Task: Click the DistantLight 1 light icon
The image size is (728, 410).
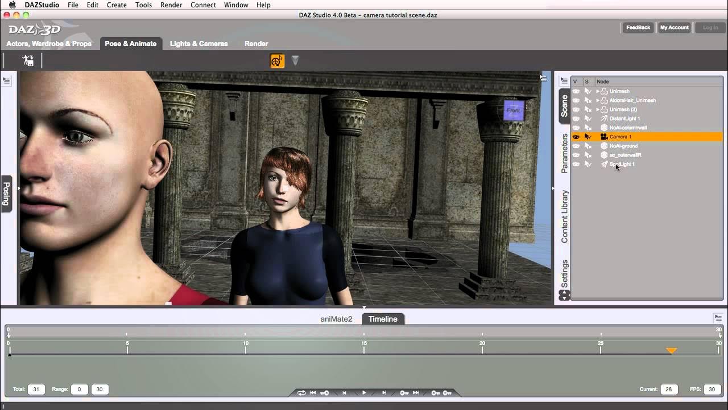Action: pyautogui.click(x=604, y=118)
